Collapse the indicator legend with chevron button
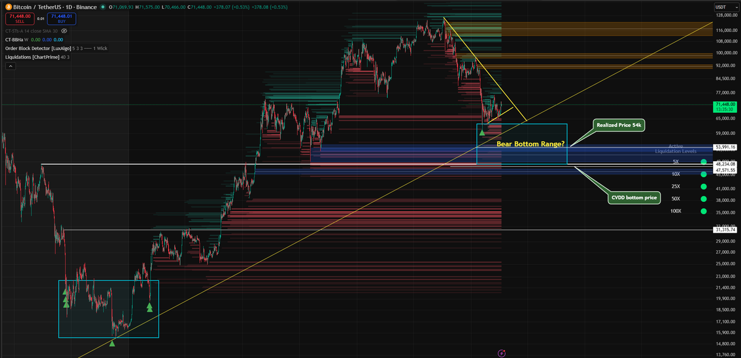Image resolution: width=741 pixels, height=358 pixels. click(x=9, y=66)
